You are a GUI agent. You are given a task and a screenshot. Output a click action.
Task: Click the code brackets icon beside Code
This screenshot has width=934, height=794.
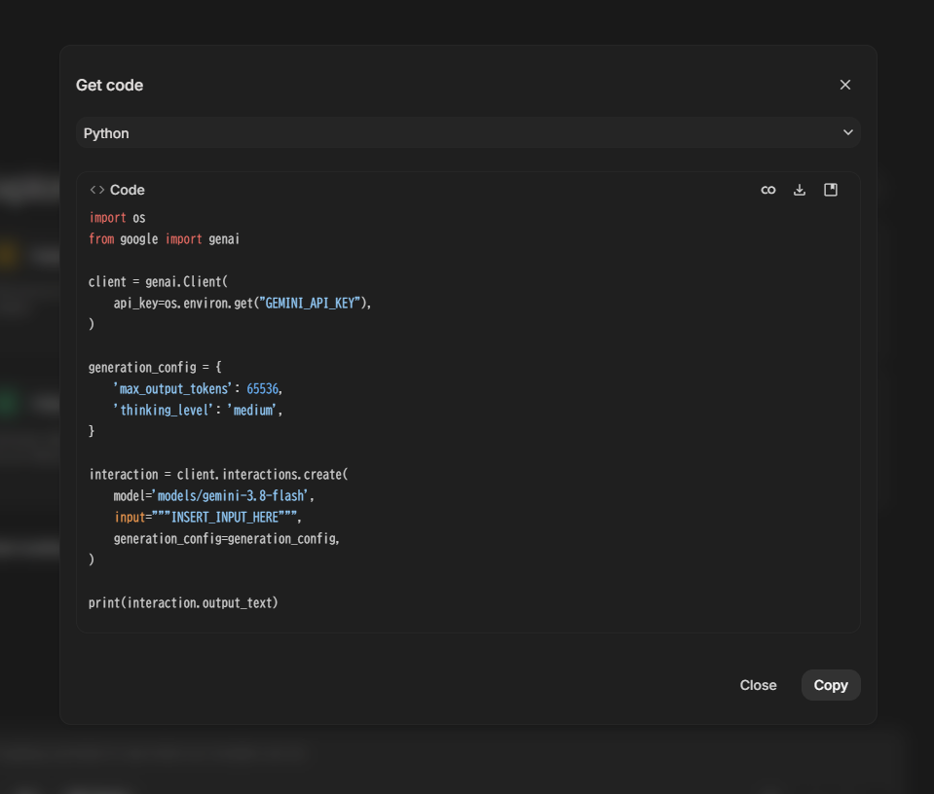click(97, 190)
